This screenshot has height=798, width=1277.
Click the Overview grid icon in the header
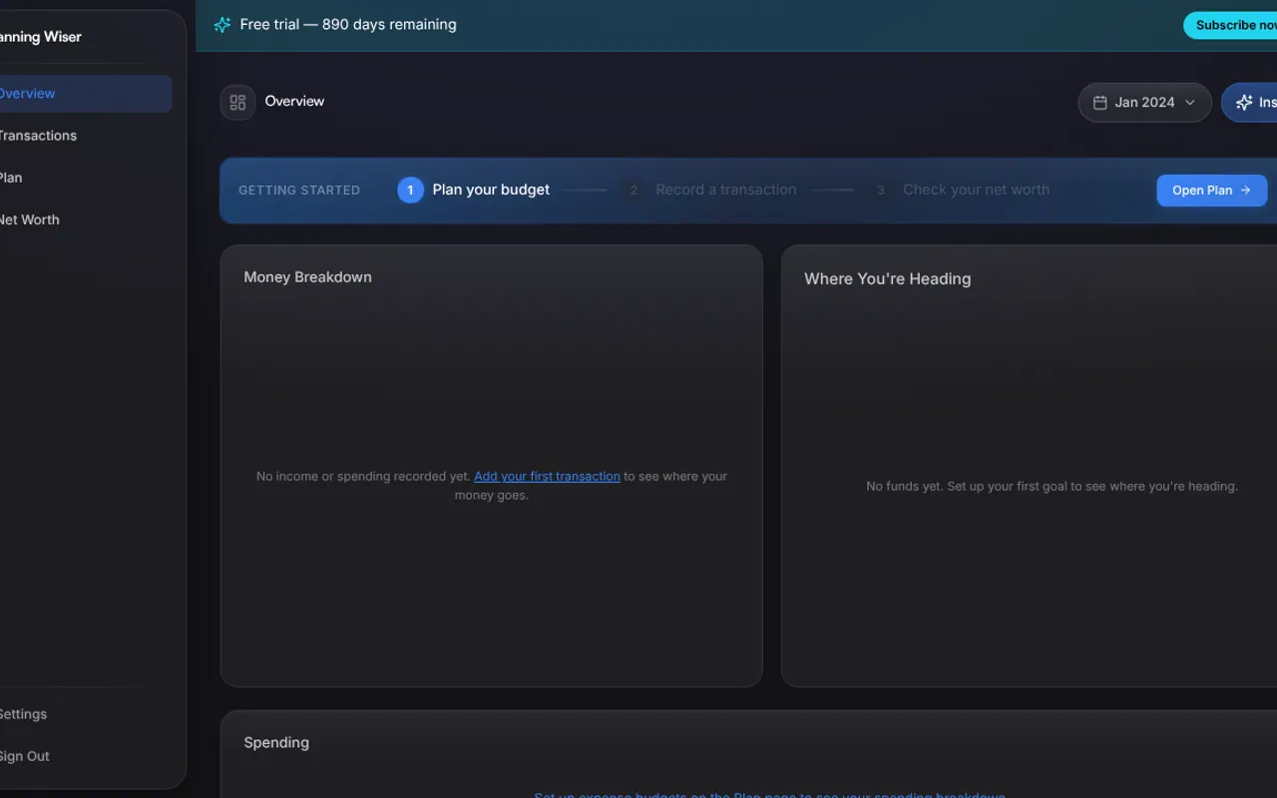click(237, 102)
